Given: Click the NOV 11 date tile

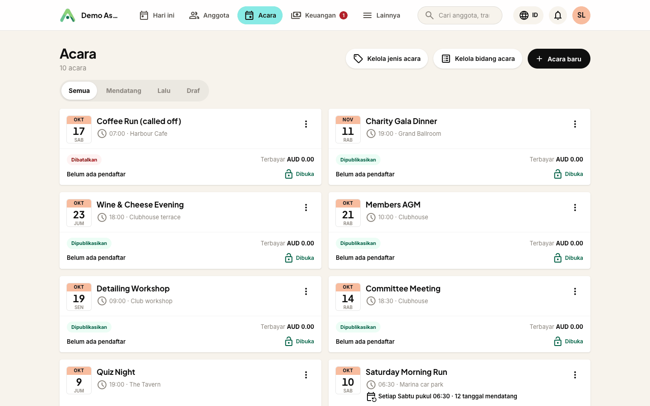Looking at the screenshot, I should click(348, 129).
